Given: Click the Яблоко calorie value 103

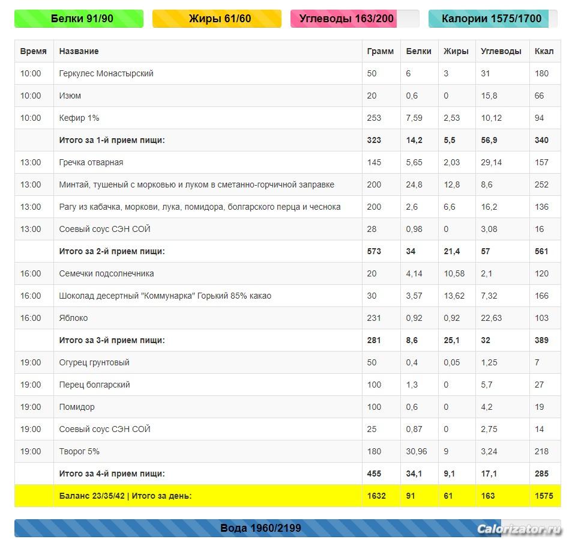Looking at the screenshot, I should click(x=541, y=318).
